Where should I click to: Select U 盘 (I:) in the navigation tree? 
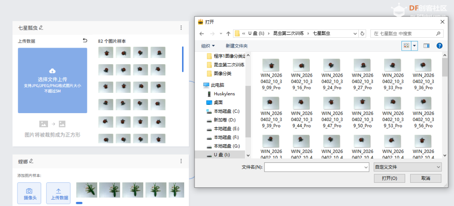(220, 155)
